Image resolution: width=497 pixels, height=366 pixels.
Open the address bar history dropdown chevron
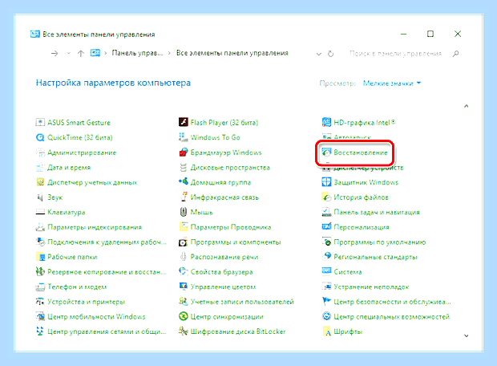319,54
